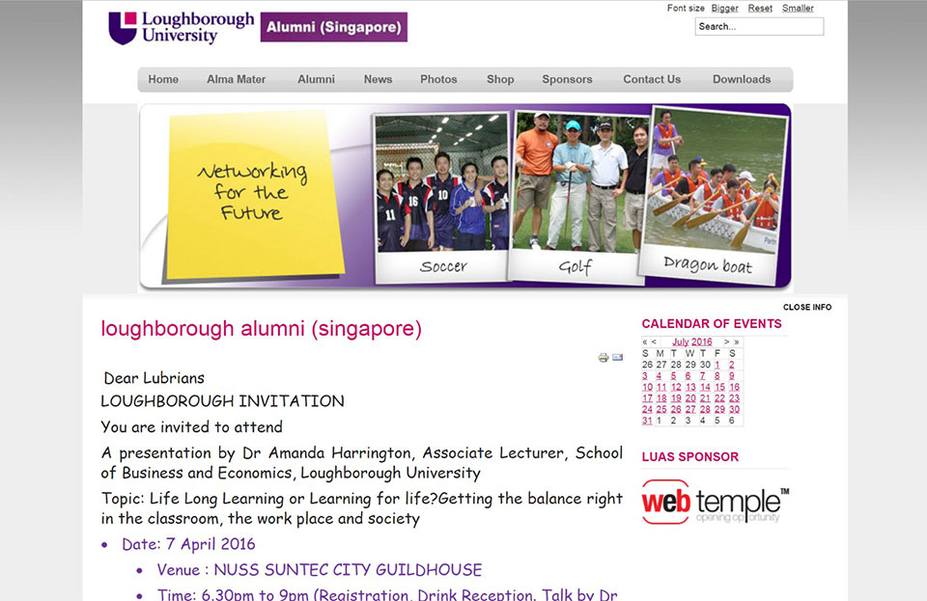Select July 27 in the calendar
The image size is (927, 601).
[x=690, y=410]
